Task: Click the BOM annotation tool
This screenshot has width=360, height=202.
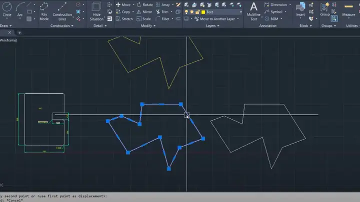Action: (x=271, y=19)
